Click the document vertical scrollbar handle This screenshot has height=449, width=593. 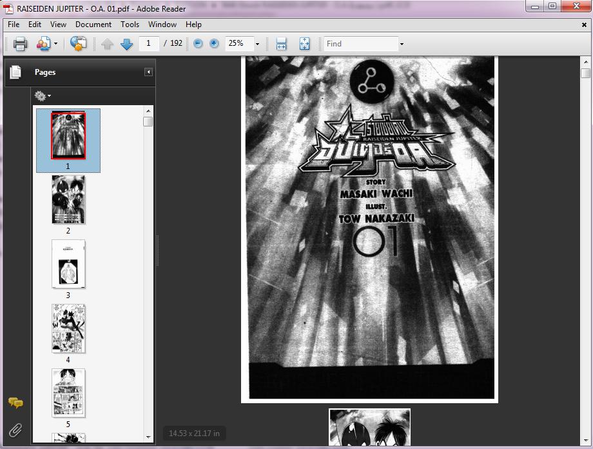(585, 73)
